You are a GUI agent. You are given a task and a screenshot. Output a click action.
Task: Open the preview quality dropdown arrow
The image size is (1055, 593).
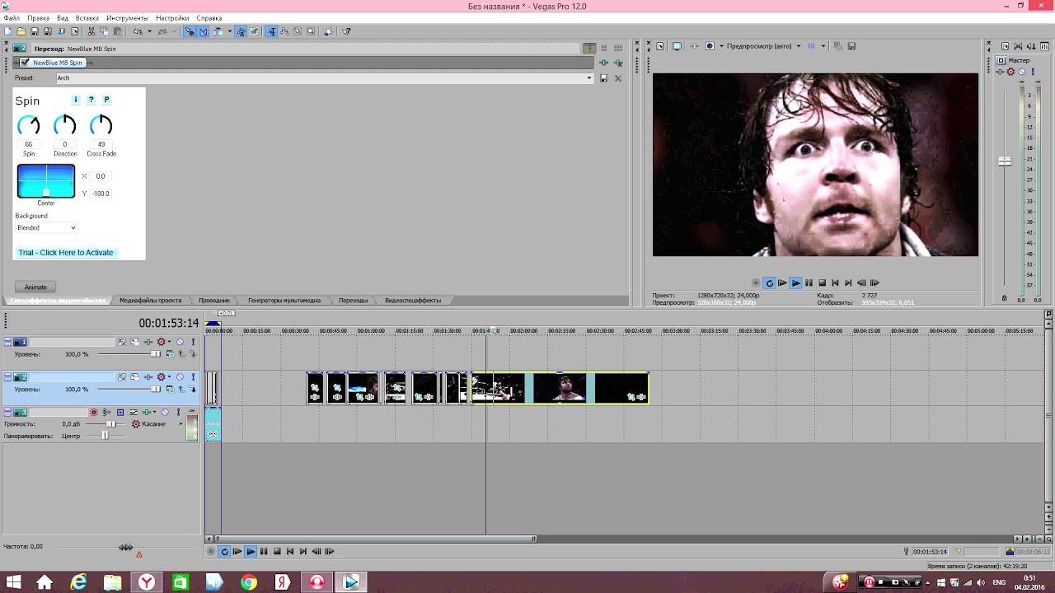799,46
